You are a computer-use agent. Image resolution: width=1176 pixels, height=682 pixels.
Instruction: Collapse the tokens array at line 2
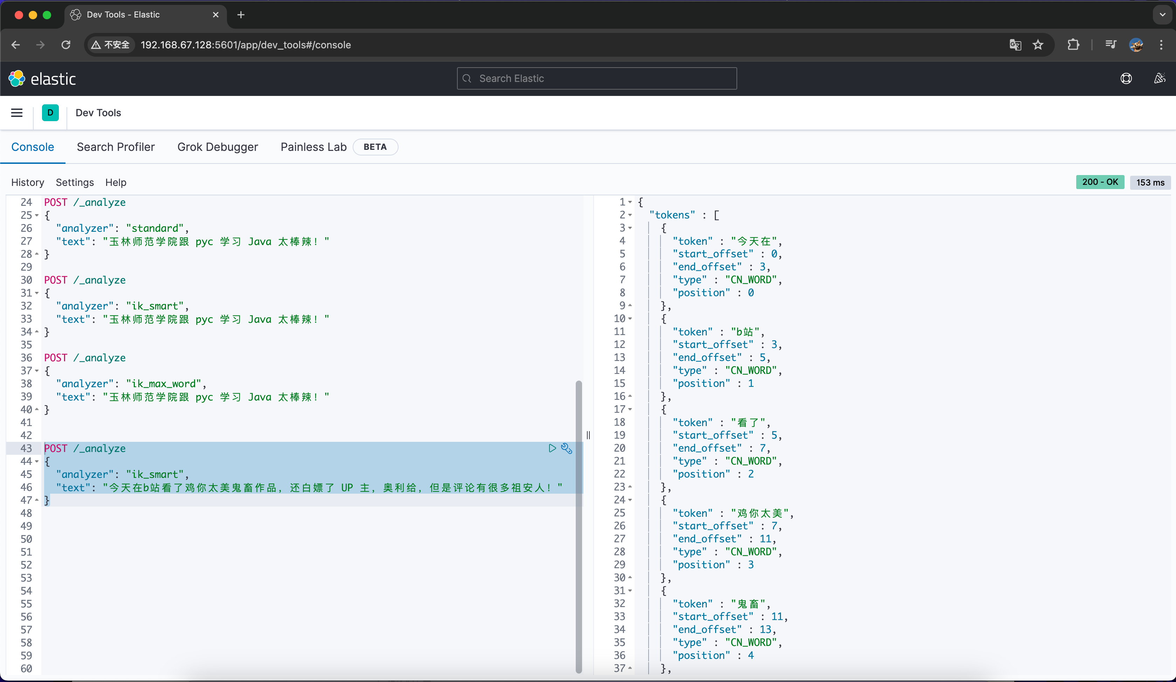[630, 215]
